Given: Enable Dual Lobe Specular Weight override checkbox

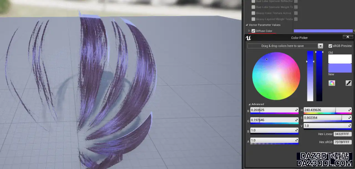Looking at the screenshot, I should (x=253, y=7).
